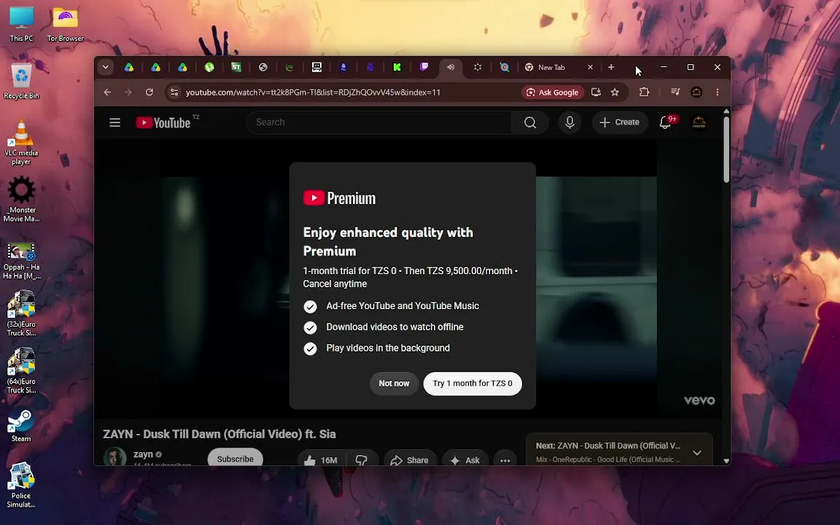Subscribe to the zayn channel

[x=236, y=459]
